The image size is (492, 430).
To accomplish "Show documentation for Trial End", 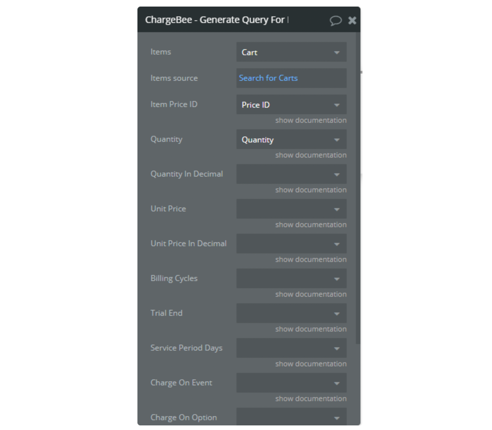I will (x=311, y=329).
